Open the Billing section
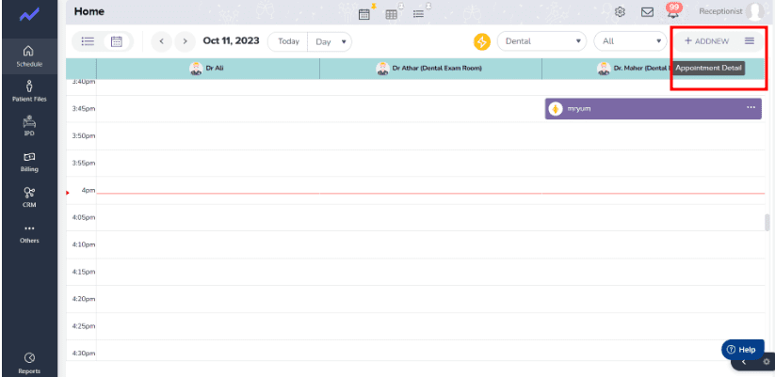Viewport: 775px width, 377px height. 28,161
